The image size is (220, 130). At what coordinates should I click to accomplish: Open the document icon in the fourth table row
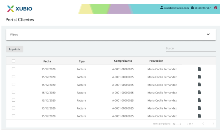199,92
